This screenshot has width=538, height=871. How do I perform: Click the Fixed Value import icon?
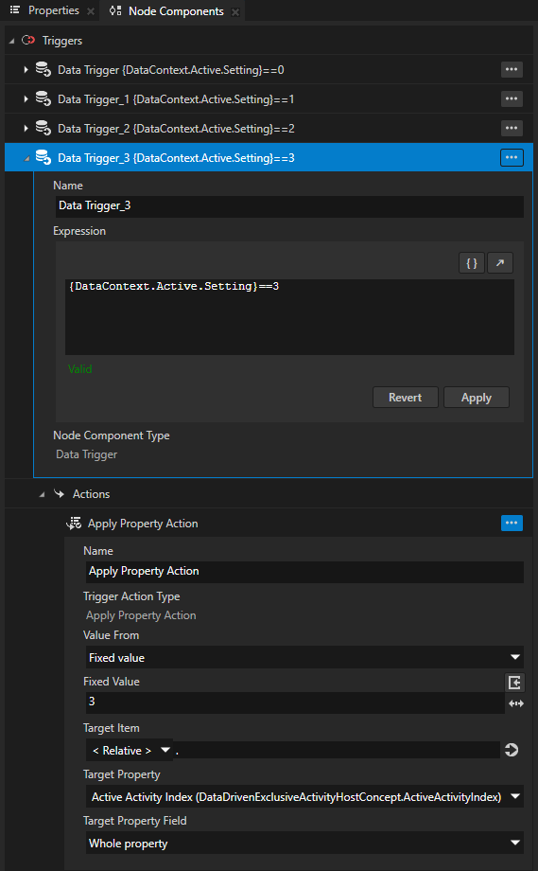tap(514, 682)
